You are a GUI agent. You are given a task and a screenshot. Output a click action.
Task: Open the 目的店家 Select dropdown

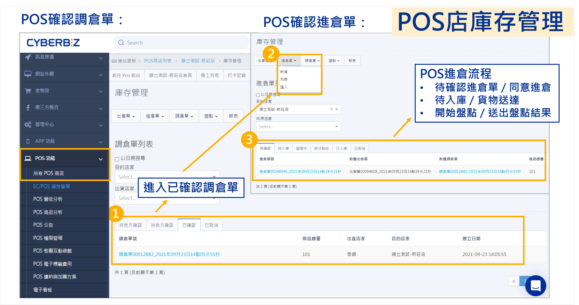coord(167,177)
